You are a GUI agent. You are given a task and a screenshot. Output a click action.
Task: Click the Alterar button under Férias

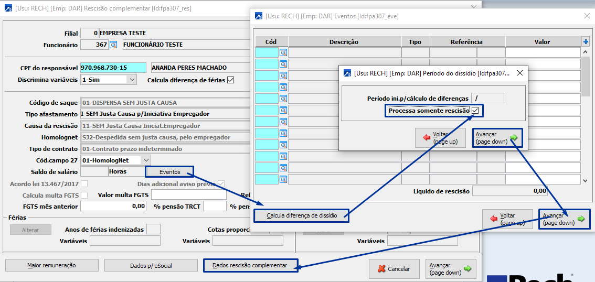click(x=30, y=230)
